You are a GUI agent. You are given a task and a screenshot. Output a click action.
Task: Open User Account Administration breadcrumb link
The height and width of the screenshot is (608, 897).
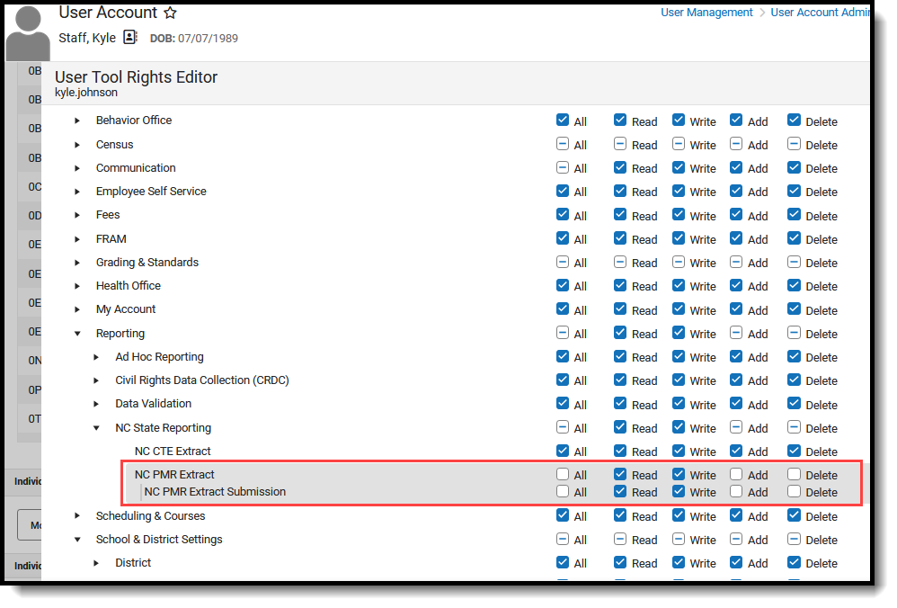click(820, 13)
